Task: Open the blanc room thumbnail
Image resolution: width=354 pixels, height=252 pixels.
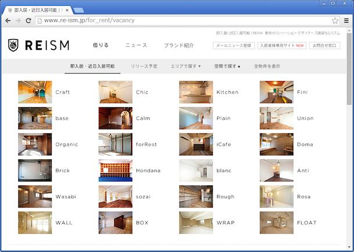Action: tap(196, 170)
